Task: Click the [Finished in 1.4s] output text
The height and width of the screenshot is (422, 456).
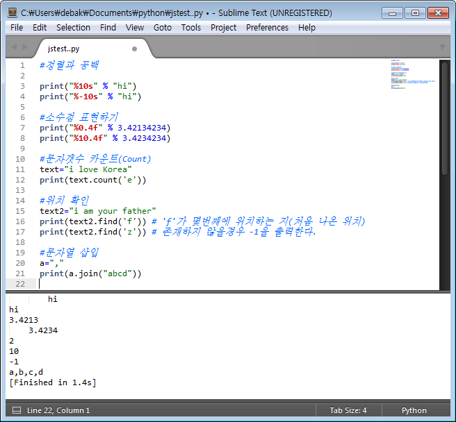Action: pyautogui.click(x=53, y=382)
